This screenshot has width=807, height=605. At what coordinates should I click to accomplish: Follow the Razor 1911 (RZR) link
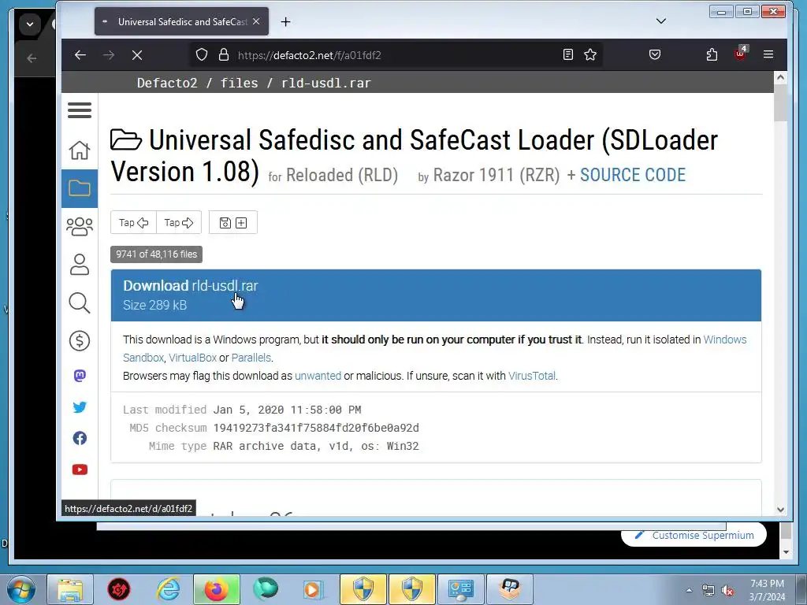(x=496, y=175)
